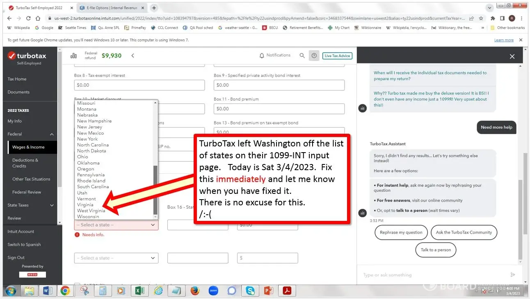
Task: Open the share-this-page icon in address bar
Action: [x=472, y=18]
